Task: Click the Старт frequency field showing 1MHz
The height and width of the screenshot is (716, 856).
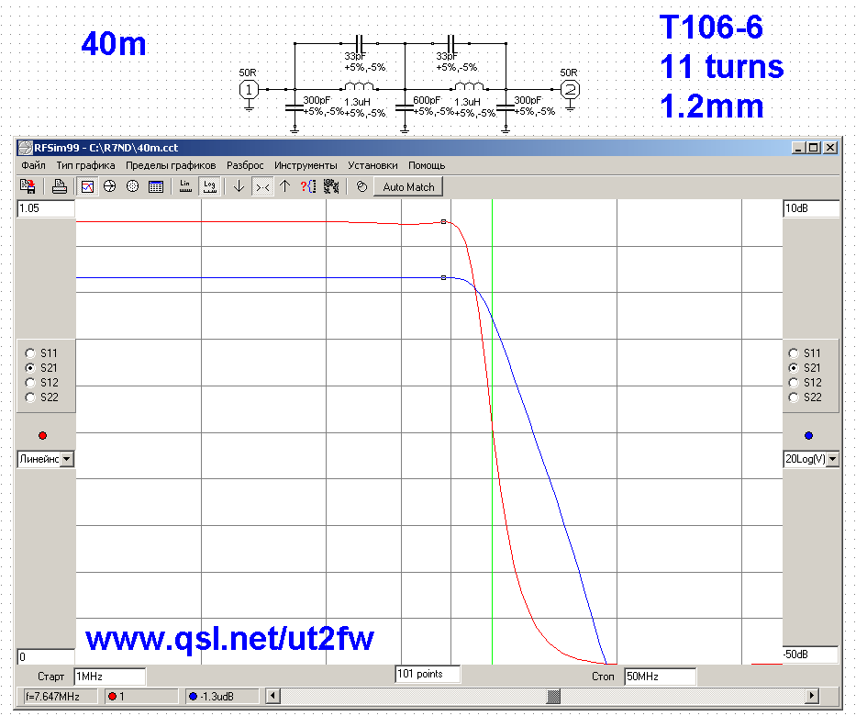Action: pos(109,677)
